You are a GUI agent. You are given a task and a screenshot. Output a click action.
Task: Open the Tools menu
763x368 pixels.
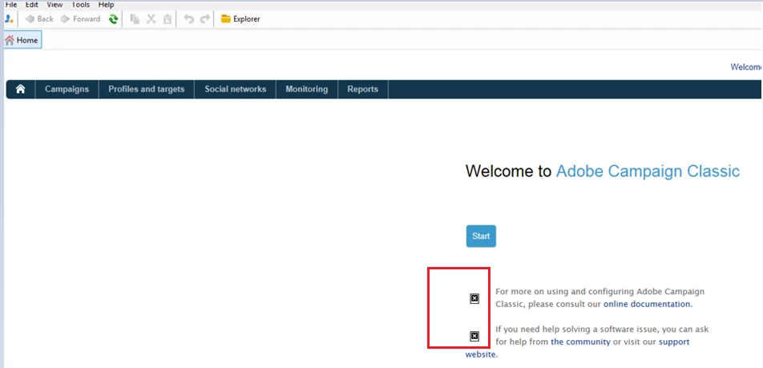80,5
